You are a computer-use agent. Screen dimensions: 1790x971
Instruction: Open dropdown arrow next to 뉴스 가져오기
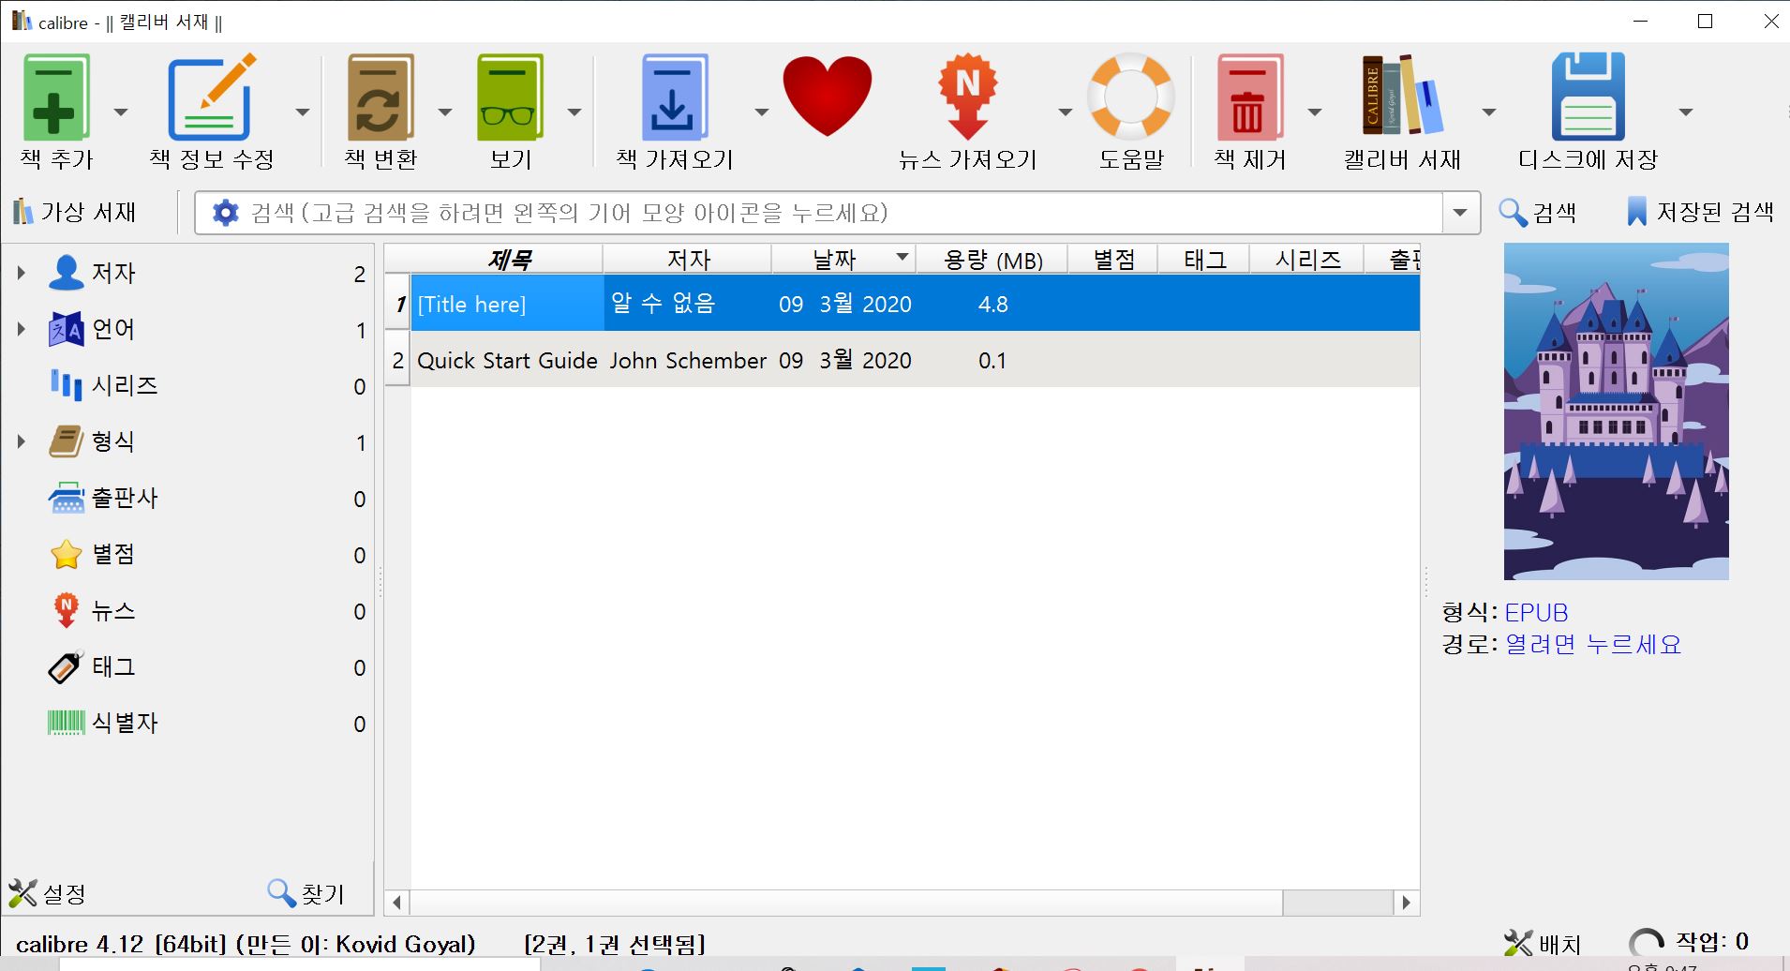[x=1065, y=112]
